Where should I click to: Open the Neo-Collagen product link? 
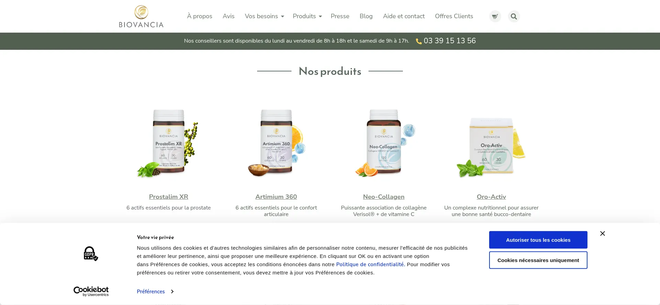tap(384, 197)
